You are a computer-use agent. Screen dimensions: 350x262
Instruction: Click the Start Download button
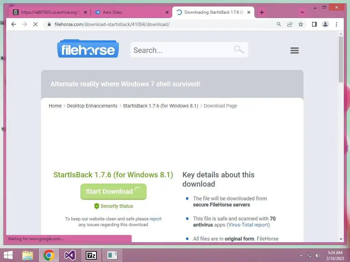[113, 191]
